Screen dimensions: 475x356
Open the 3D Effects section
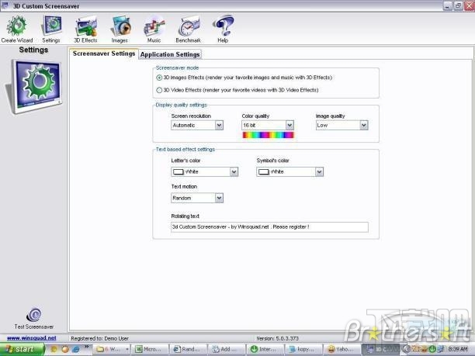(85, 29)
